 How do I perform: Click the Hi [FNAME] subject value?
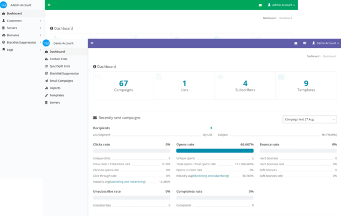tap(329, 135)
